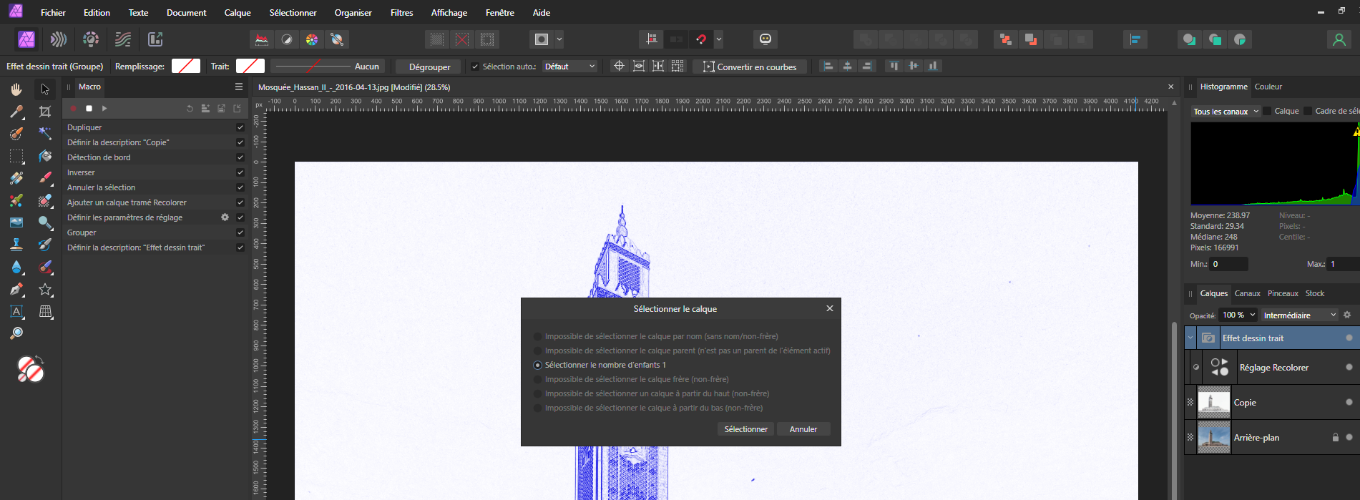
Task: Switch to the Canaux tab
Action: pos(1247,293)
